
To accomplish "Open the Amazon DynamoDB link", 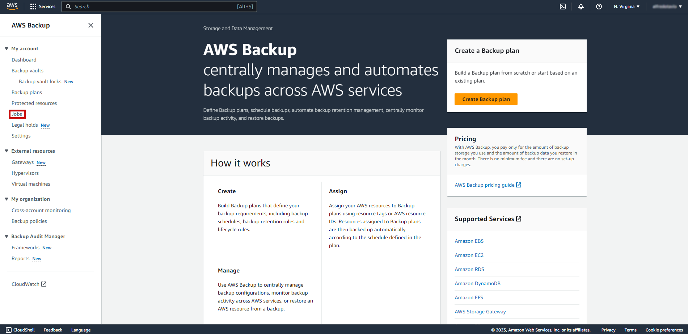I will pos(478,283).
